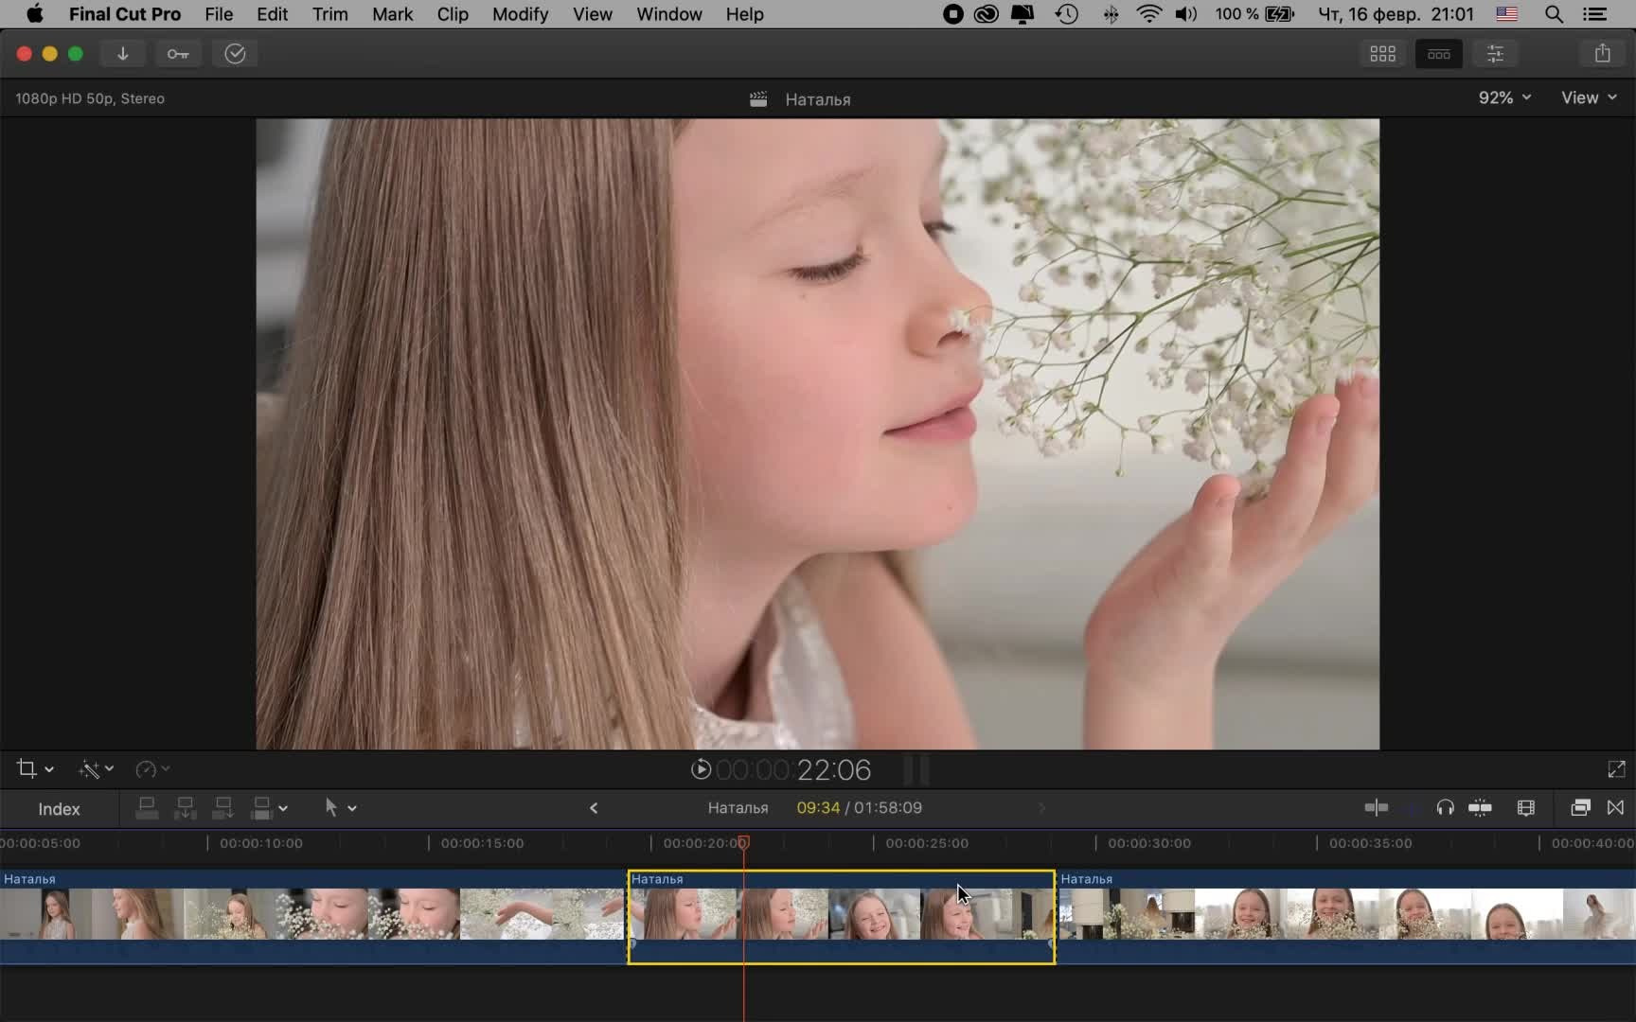
Task: Select the last Наталья clip in timeline
Action: click(1344, 915)
